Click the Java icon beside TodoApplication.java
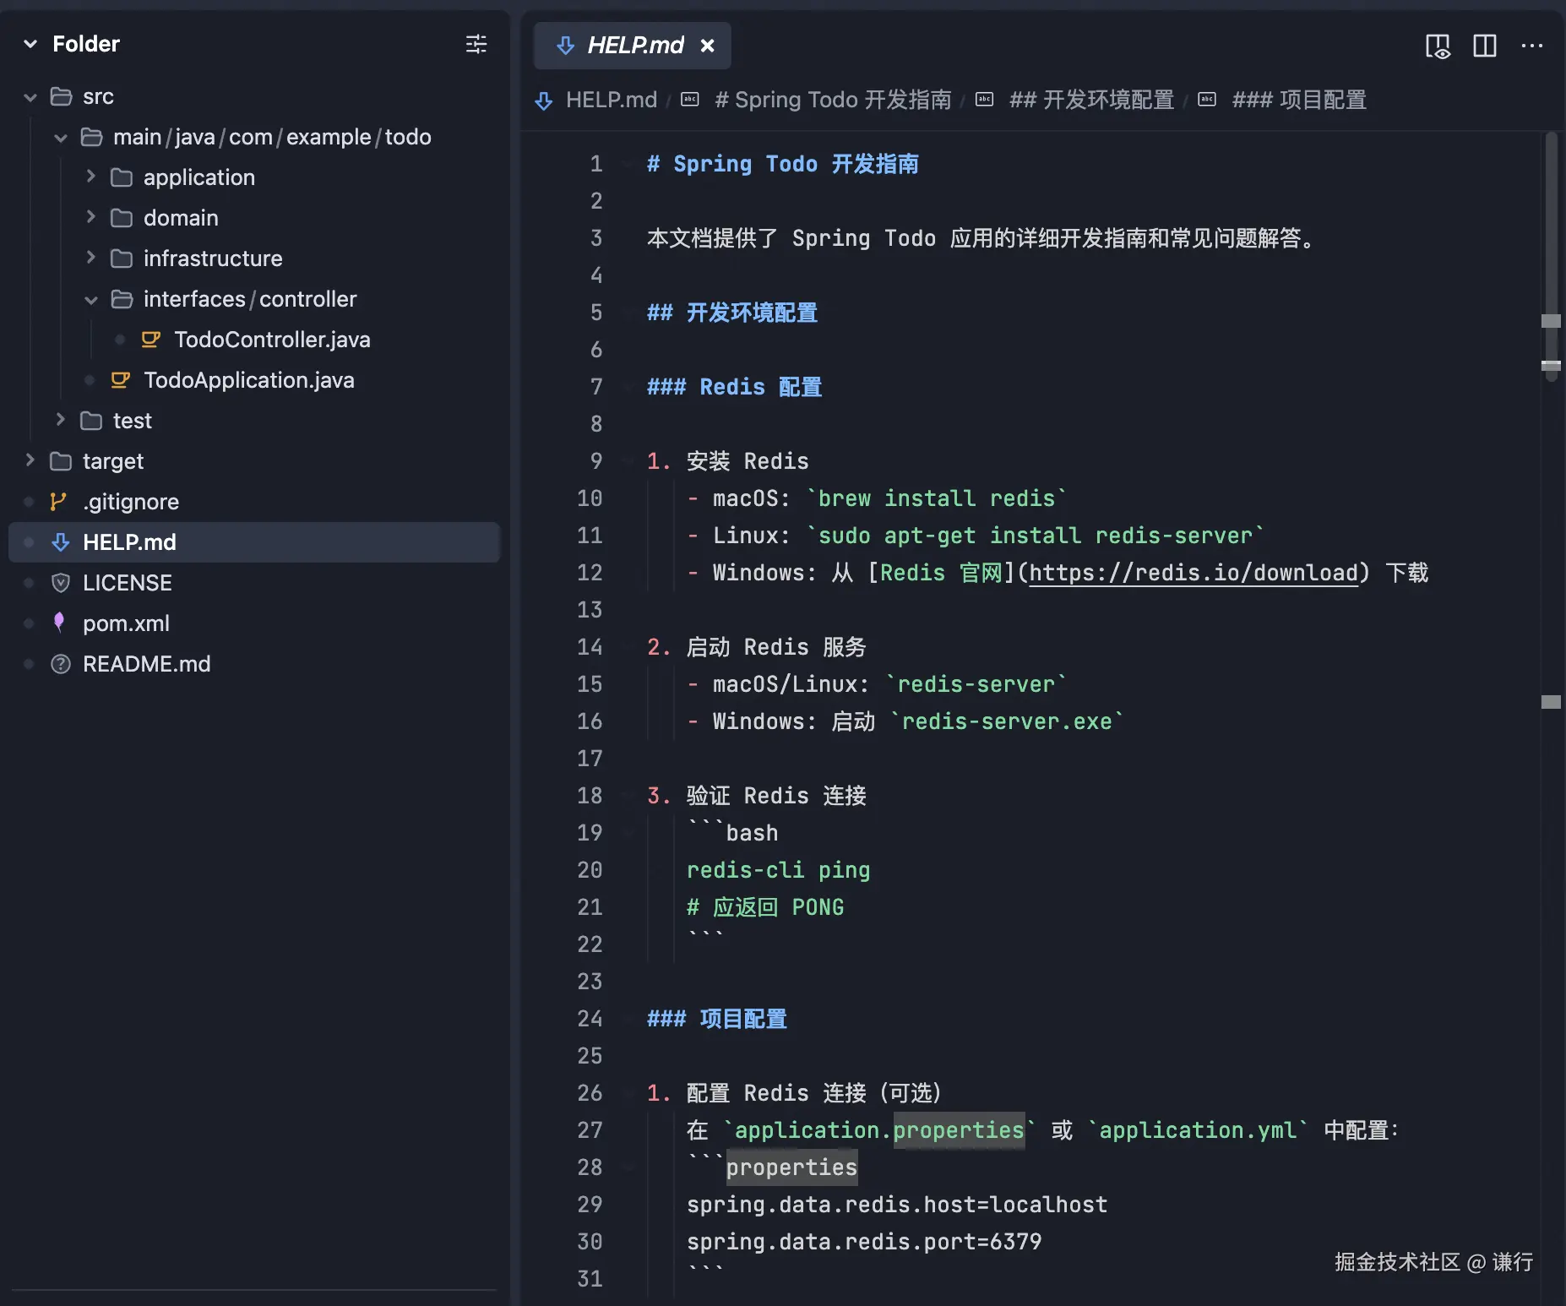 pyautogui.click(x=121, y=380)
